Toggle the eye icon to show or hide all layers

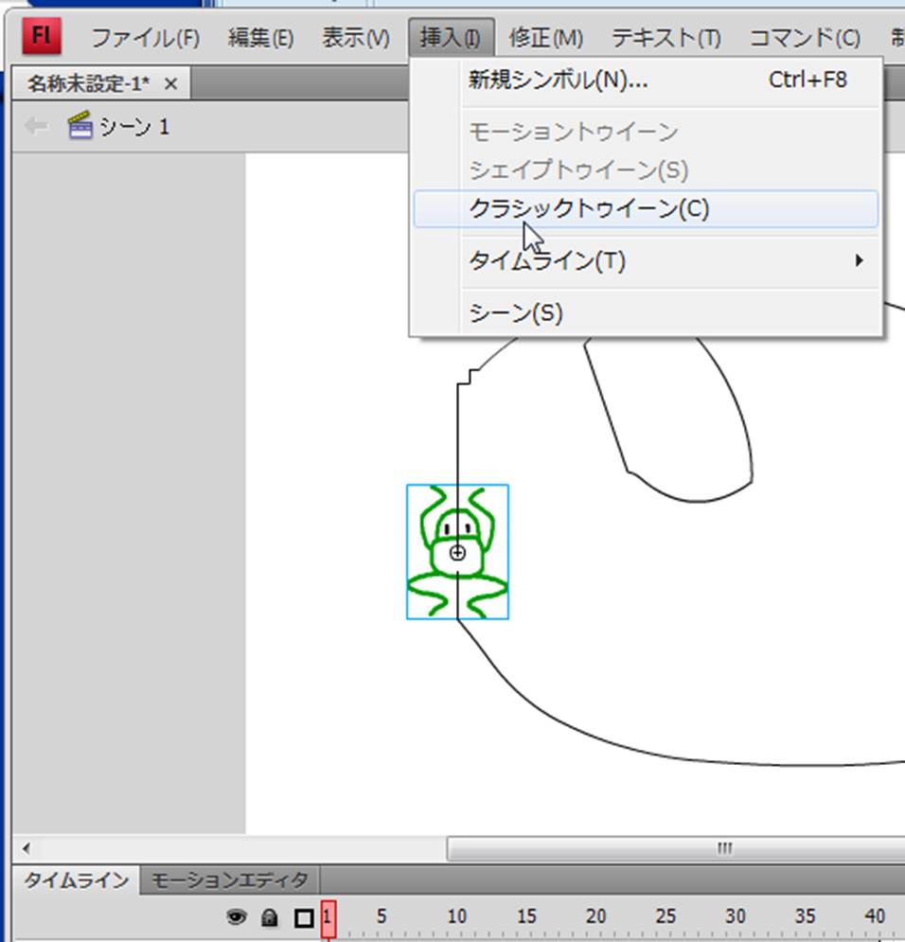click(x=236, y=916)
